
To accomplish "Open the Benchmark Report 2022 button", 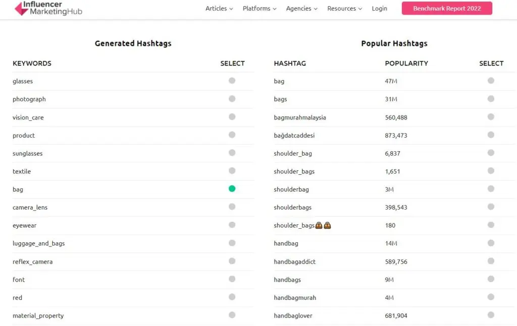I will pyautogui.click(x=447, y=9).
